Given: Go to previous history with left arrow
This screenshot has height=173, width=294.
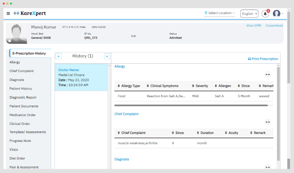Looking at the screenshot, I should coord(59,56).
